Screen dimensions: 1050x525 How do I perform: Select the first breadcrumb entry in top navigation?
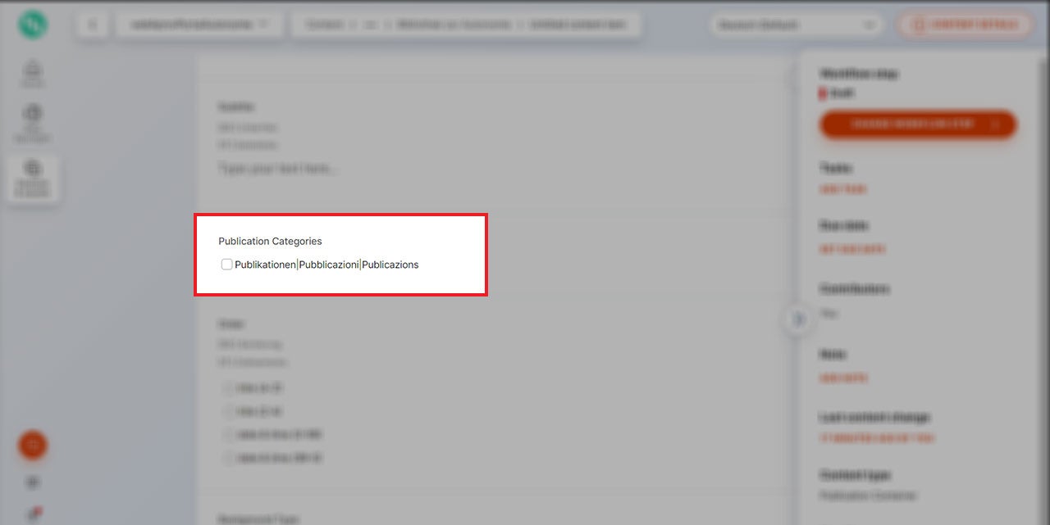[x=325, y=25]
